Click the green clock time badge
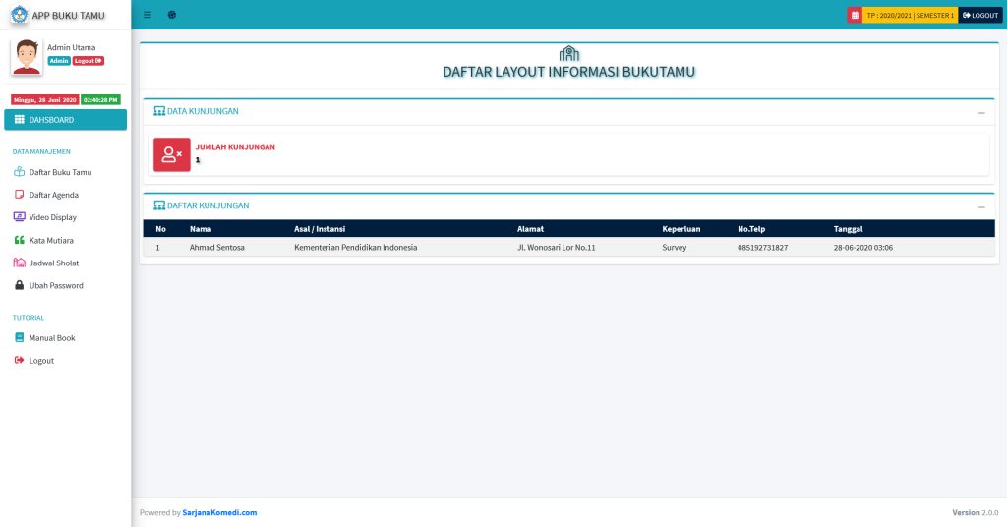Viewport: 1007px width, 527px height. click(x=101, y=100)
